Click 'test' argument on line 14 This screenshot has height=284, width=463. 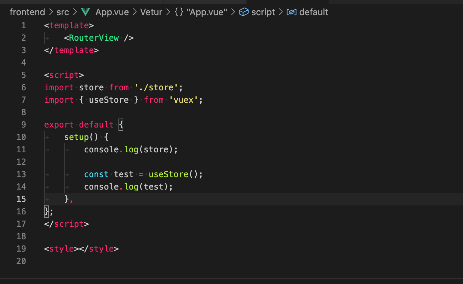154,187
